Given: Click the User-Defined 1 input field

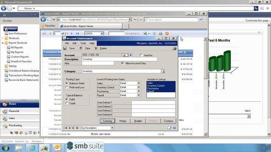Looking at the screenshot, I should tap(153, 103).
